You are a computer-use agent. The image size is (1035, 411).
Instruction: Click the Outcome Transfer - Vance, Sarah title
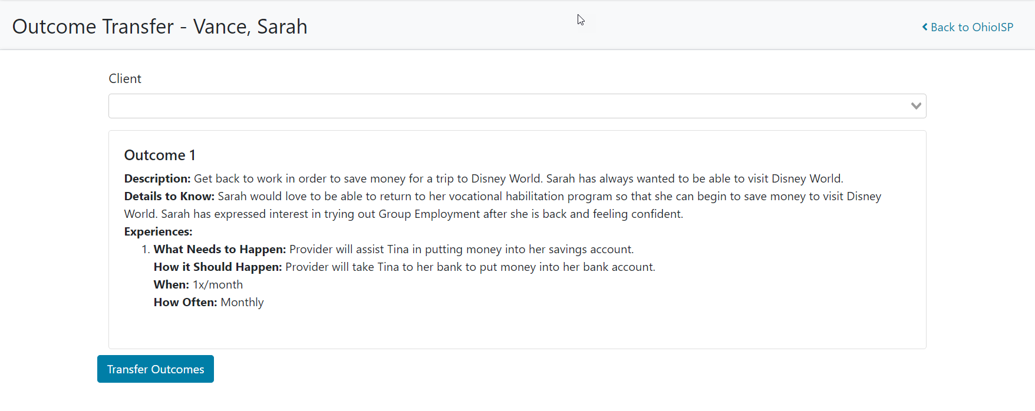160,26
